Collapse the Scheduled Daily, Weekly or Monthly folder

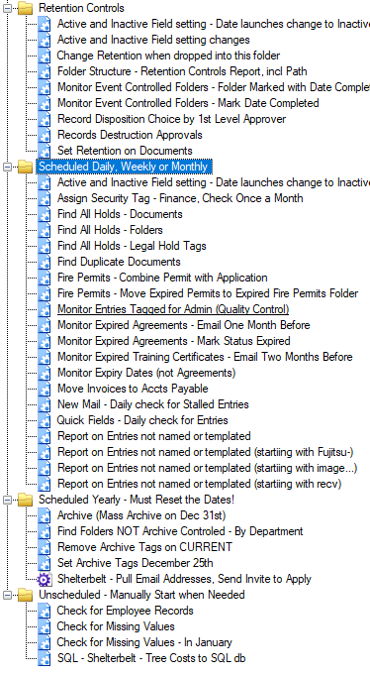(x=7, y=168)
